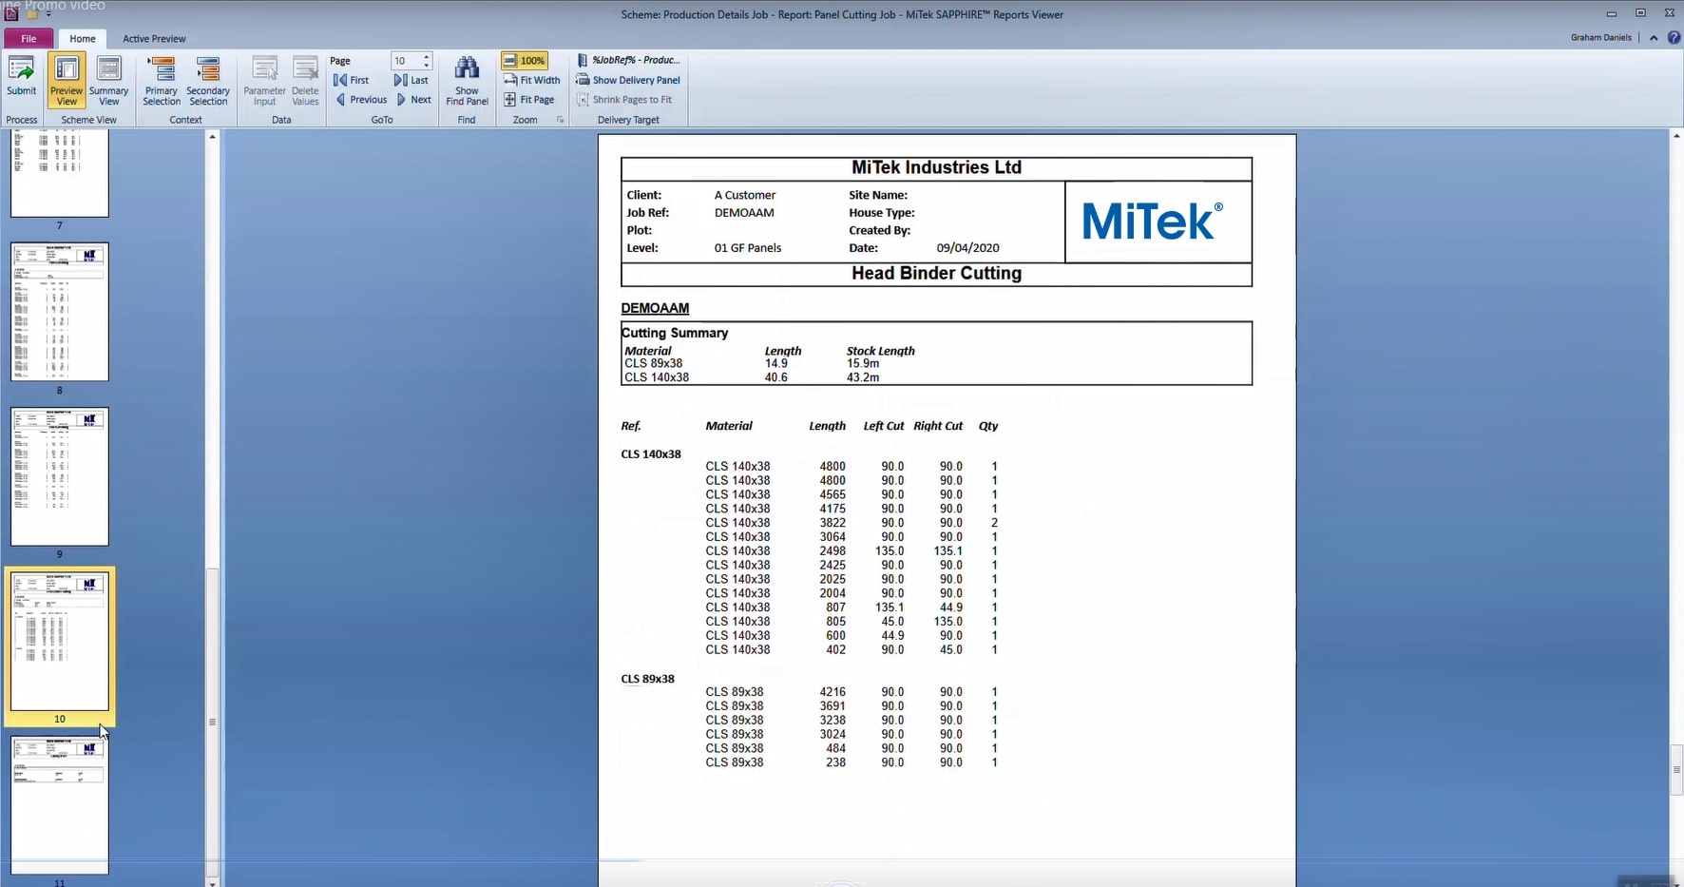Click thumbnail panel scroll down arrow
The width and height of the screenshot is (1684, 887).
(212, 883)
